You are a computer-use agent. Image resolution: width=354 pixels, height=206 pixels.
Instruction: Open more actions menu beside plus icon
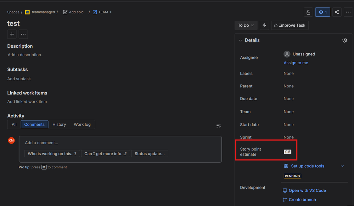coord(23,34)
